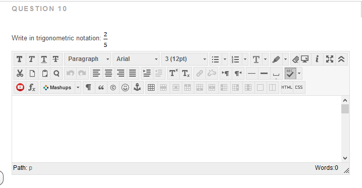362x188 pixels.
Task: Click inside the answer text area
Action: 177,129
